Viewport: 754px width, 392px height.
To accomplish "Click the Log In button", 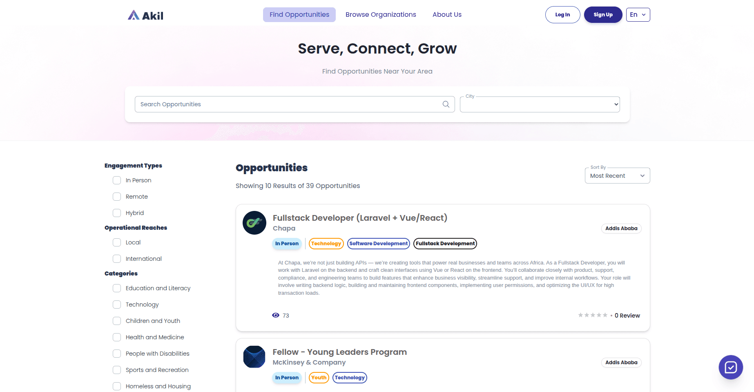I will 562,15.
